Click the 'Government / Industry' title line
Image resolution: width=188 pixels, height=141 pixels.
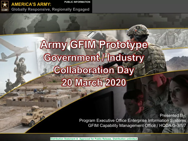click(x=94, y=58)
